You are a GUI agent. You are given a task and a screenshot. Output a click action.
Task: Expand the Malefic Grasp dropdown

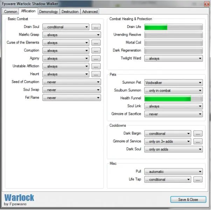tap(71, 35)
